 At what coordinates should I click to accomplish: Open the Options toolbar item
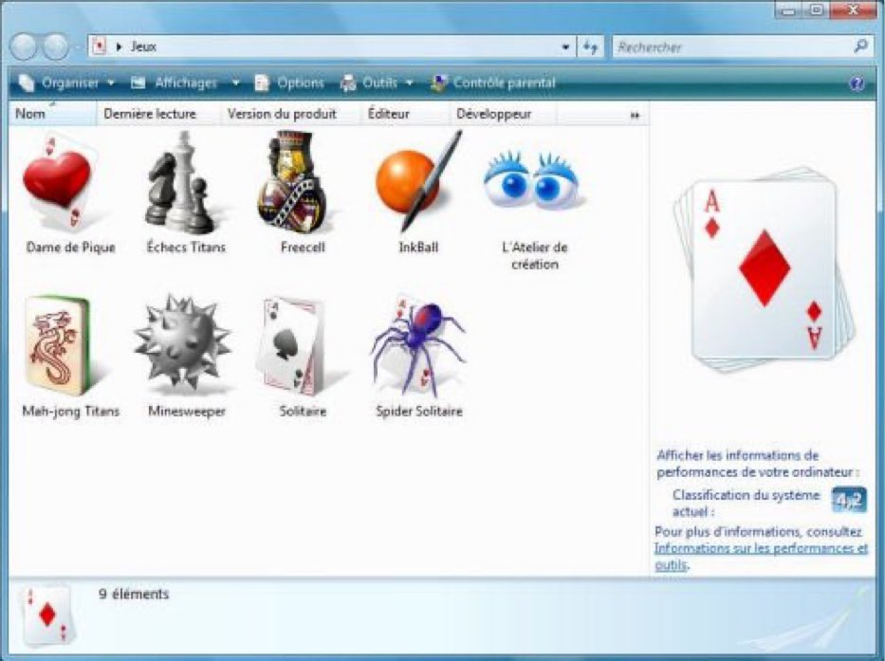pyautogui.click(x=289, y=83)
